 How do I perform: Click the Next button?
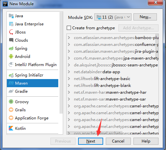point(90,141)
